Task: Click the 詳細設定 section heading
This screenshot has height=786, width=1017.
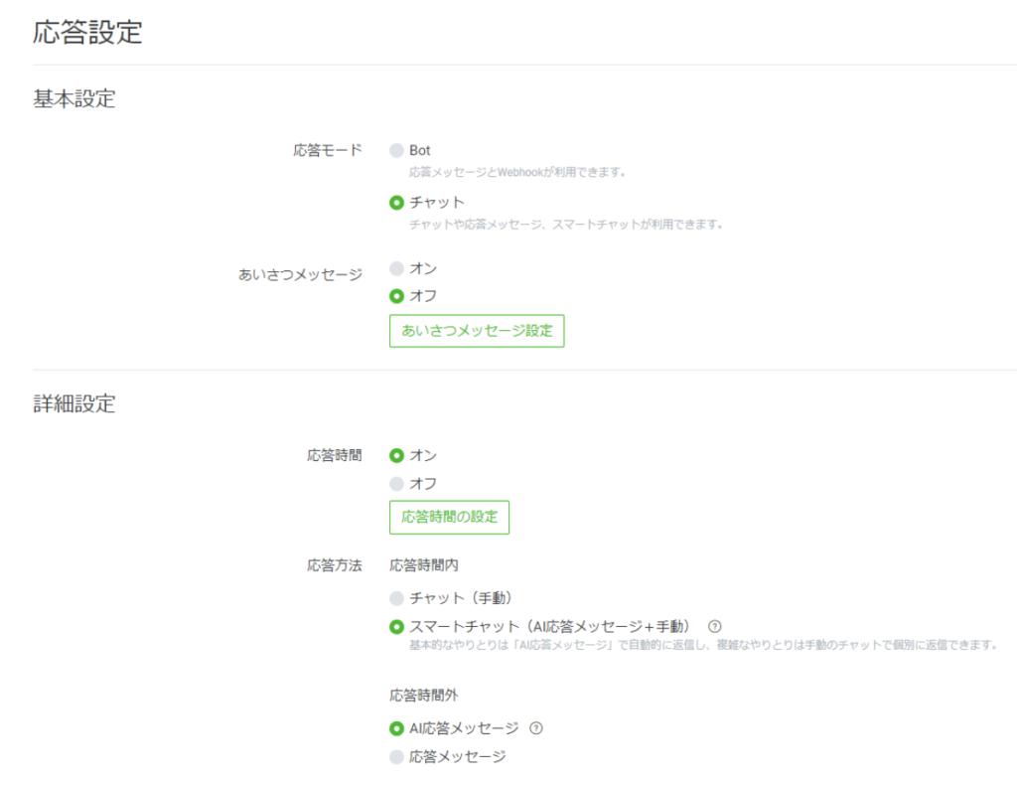Action: [x=74, y=404]
